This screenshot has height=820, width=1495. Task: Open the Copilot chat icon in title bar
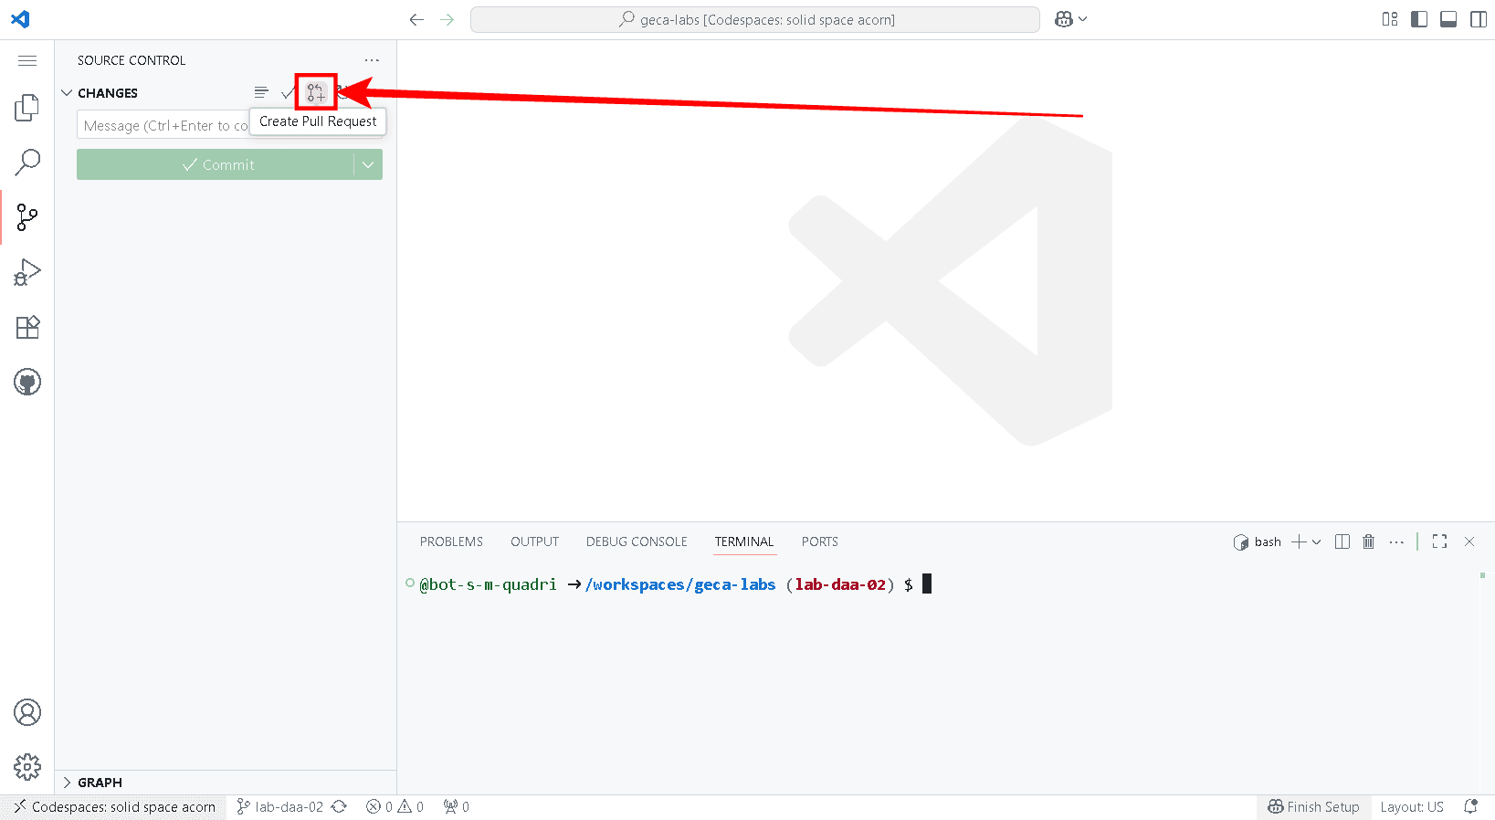click(x=1063, y=19)
